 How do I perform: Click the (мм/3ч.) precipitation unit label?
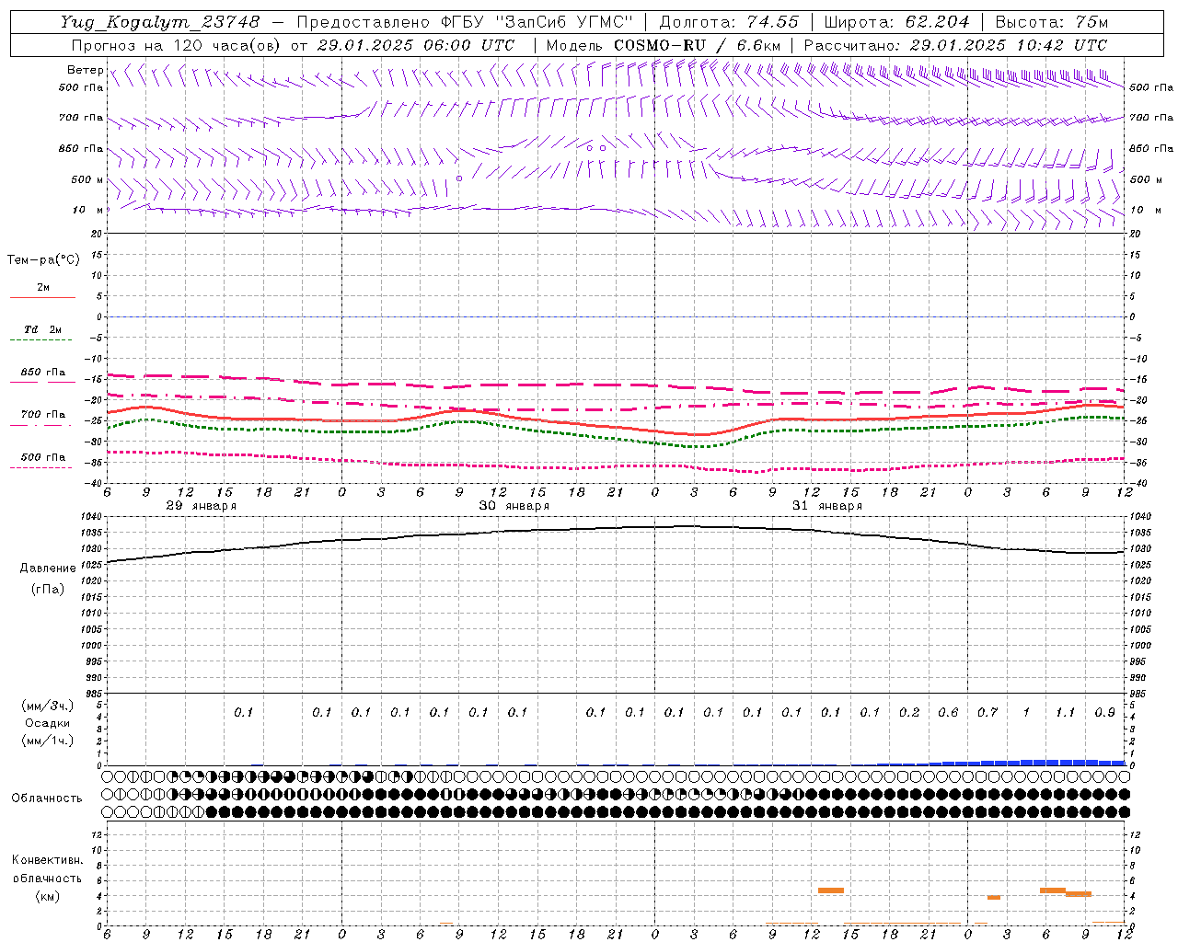click(48, 706)
